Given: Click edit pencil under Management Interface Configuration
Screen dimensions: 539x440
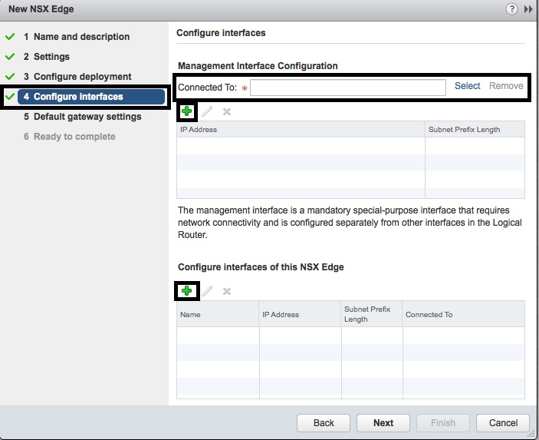Looking at the screenshot, I should (x=207, y=111).
